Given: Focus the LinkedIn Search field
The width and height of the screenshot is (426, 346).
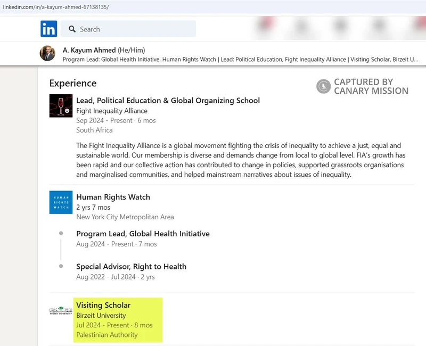Looking at the screenshot, I should coord(128,29).
